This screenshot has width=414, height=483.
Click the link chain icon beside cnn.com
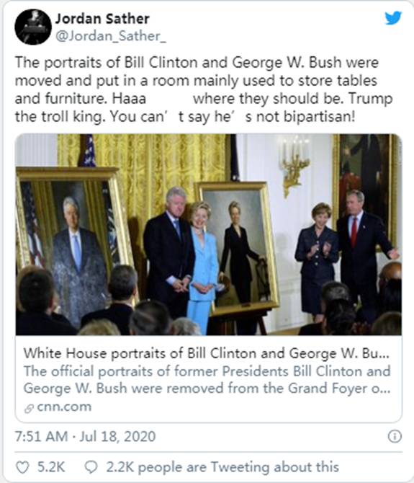click(x=29, y=409)
